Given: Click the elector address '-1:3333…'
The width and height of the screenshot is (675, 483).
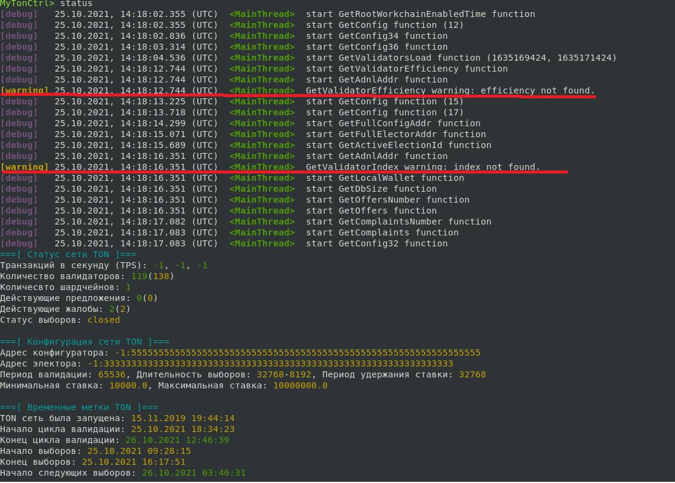Looking at the screenshot, I should 270,363.
